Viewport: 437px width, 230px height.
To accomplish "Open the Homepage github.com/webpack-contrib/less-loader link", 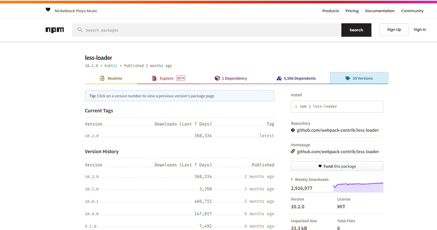I will pos(338,152).
